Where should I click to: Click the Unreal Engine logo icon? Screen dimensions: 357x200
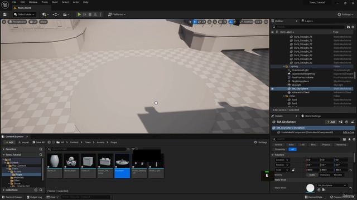5,4
